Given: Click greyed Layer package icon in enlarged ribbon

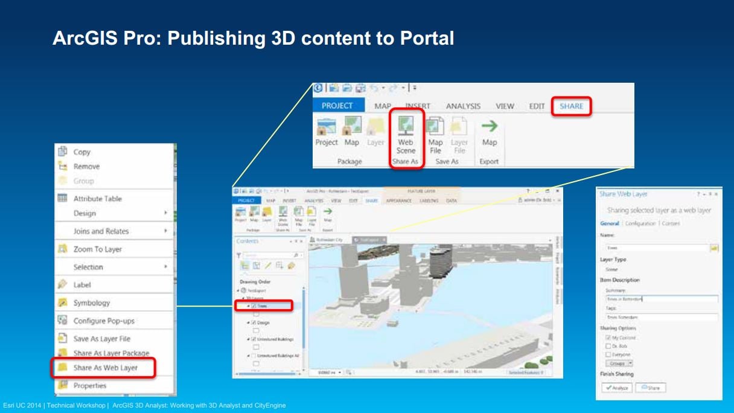Looking at the screenshot, I should click(375, 126).
